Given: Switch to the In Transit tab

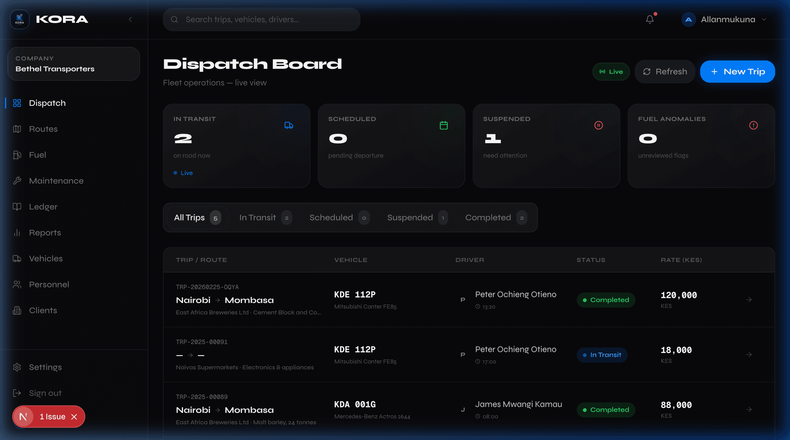Looking at the screenshot, I should point(265,218).
